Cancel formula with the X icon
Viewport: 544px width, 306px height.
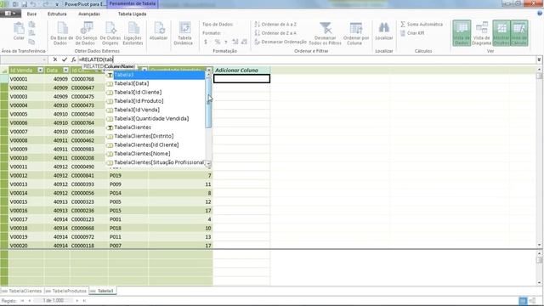(x=54, y=59)
